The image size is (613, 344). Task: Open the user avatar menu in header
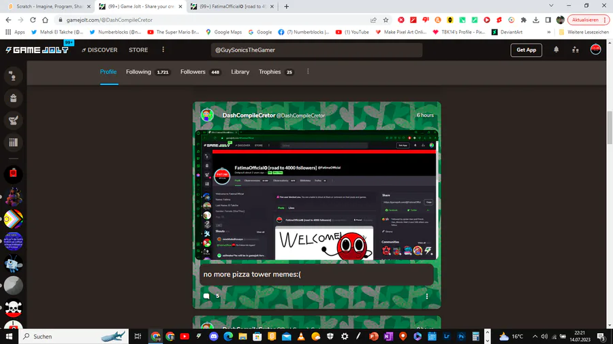(595, 50)
